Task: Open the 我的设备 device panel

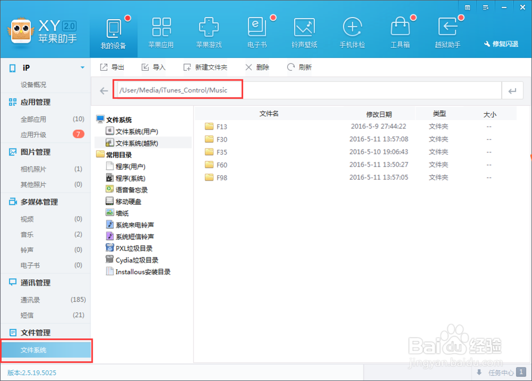Action: tap(113, 32)
